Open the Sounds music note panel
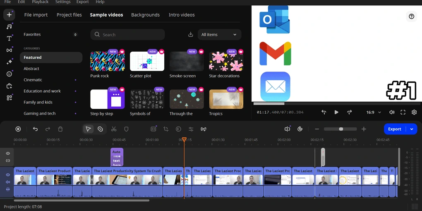The height and width of the screenshot is (211, 422). (x=9, y=26)
